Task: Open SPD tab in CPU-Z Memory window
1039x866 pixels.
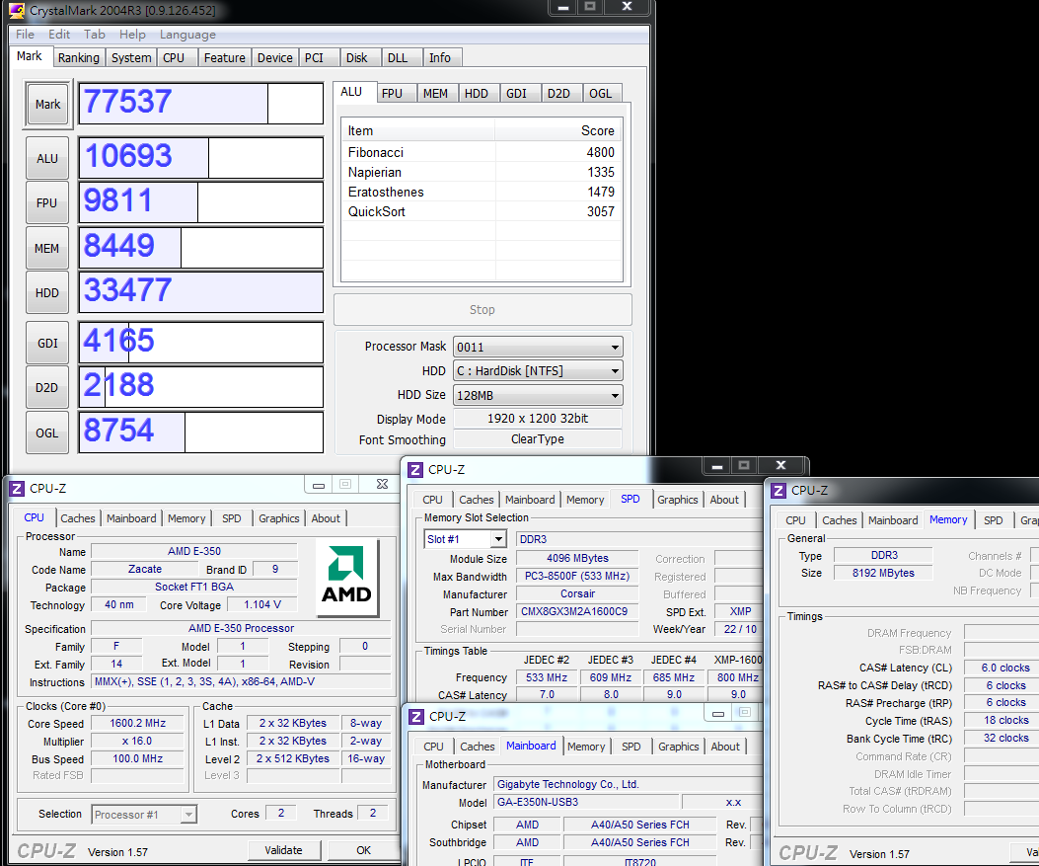Action: point(994,520)
